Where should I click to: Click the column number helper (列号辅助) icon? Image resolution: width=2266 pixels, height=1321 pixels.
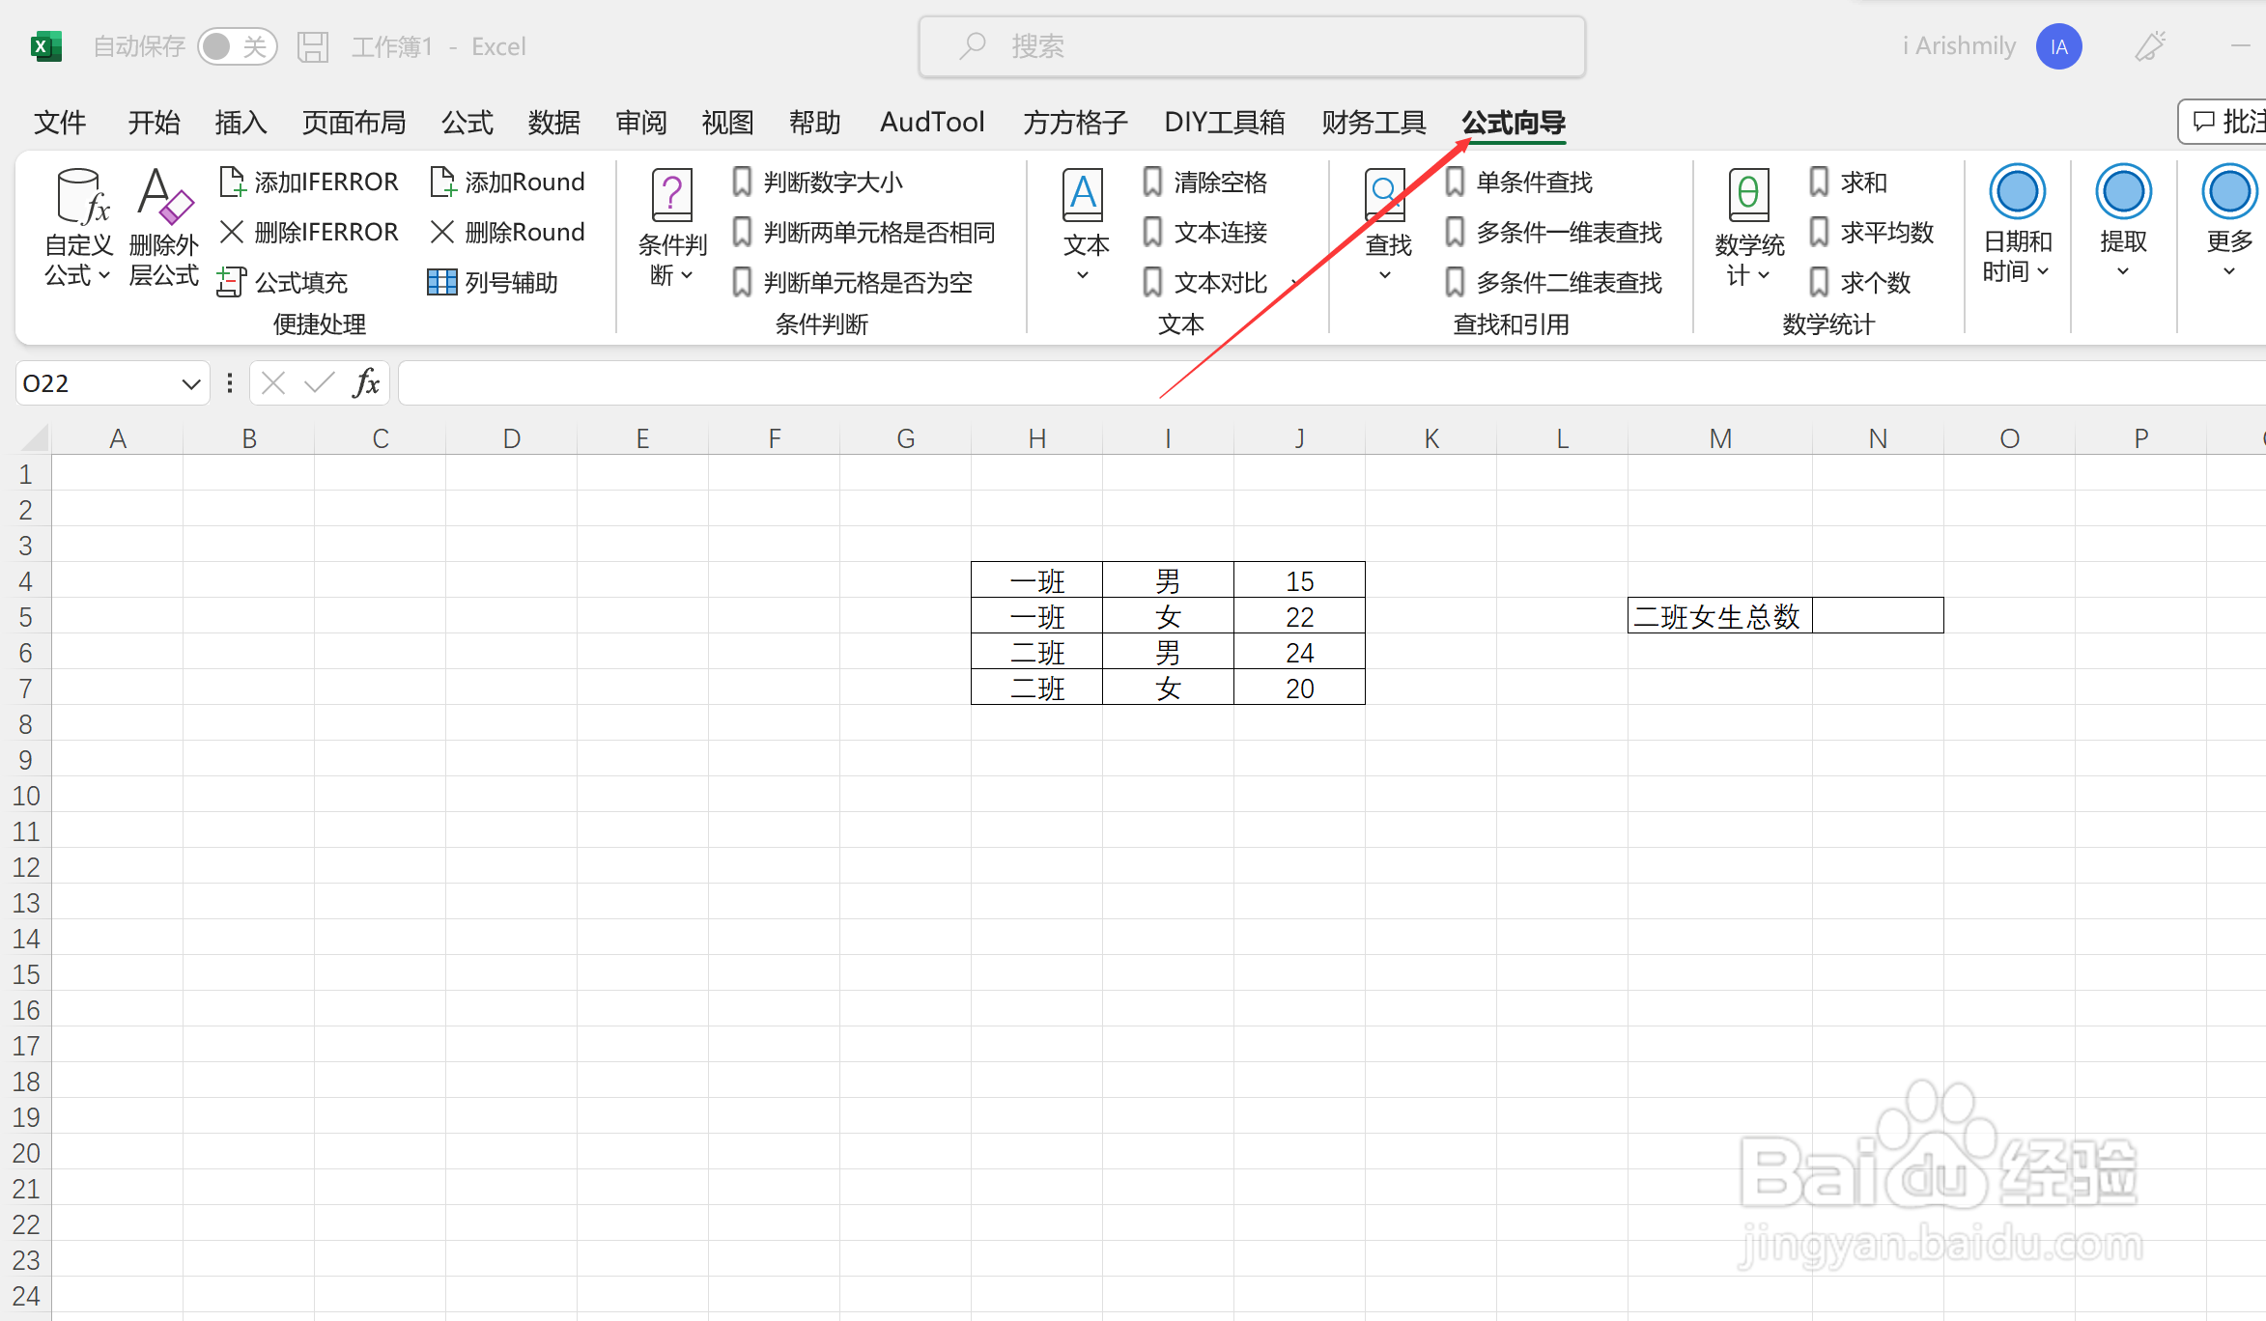coord(441,282)
